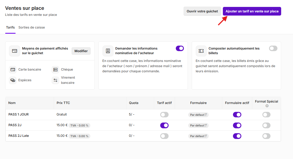Screen dimensions: 293x159
Task: Click the Carte bancaire payment icon
Action: [x=13, y=69]
